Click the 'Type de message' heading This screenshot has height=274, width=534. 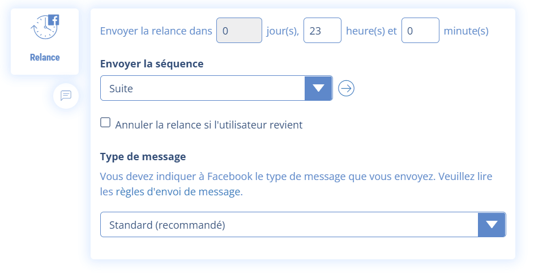coord(143,156)
